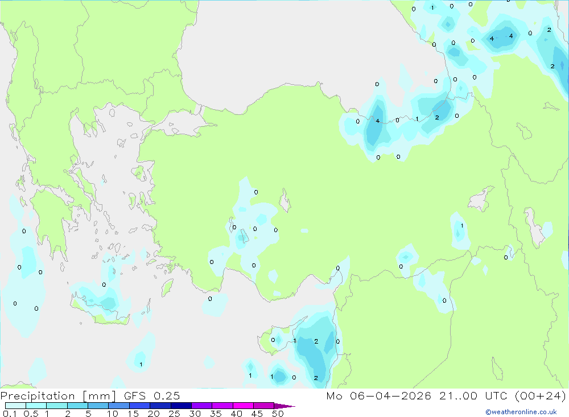Image resolution: width=569 pixels, height=417 pixels.
Task: Select the 40–45 mm magenta legend swatch
Action: click(243, 406)
